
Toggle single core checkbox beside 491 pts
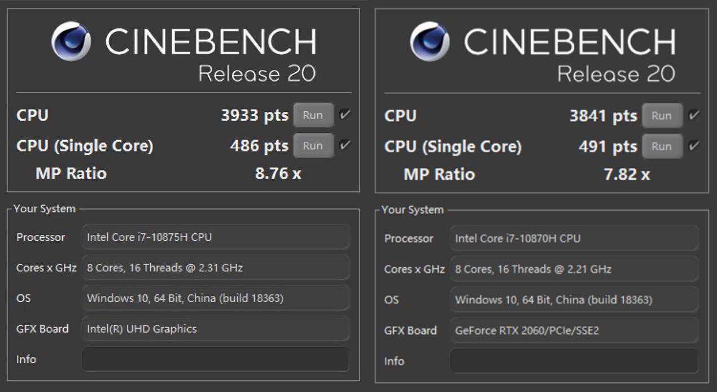pos(694,146)
